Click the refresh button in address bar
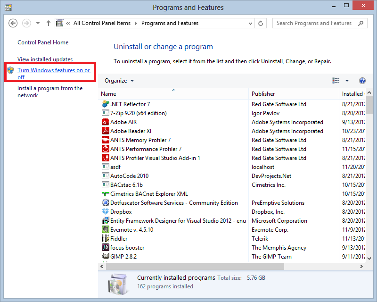The width and height of the screenshot is (377, 302). click(261, 23)
